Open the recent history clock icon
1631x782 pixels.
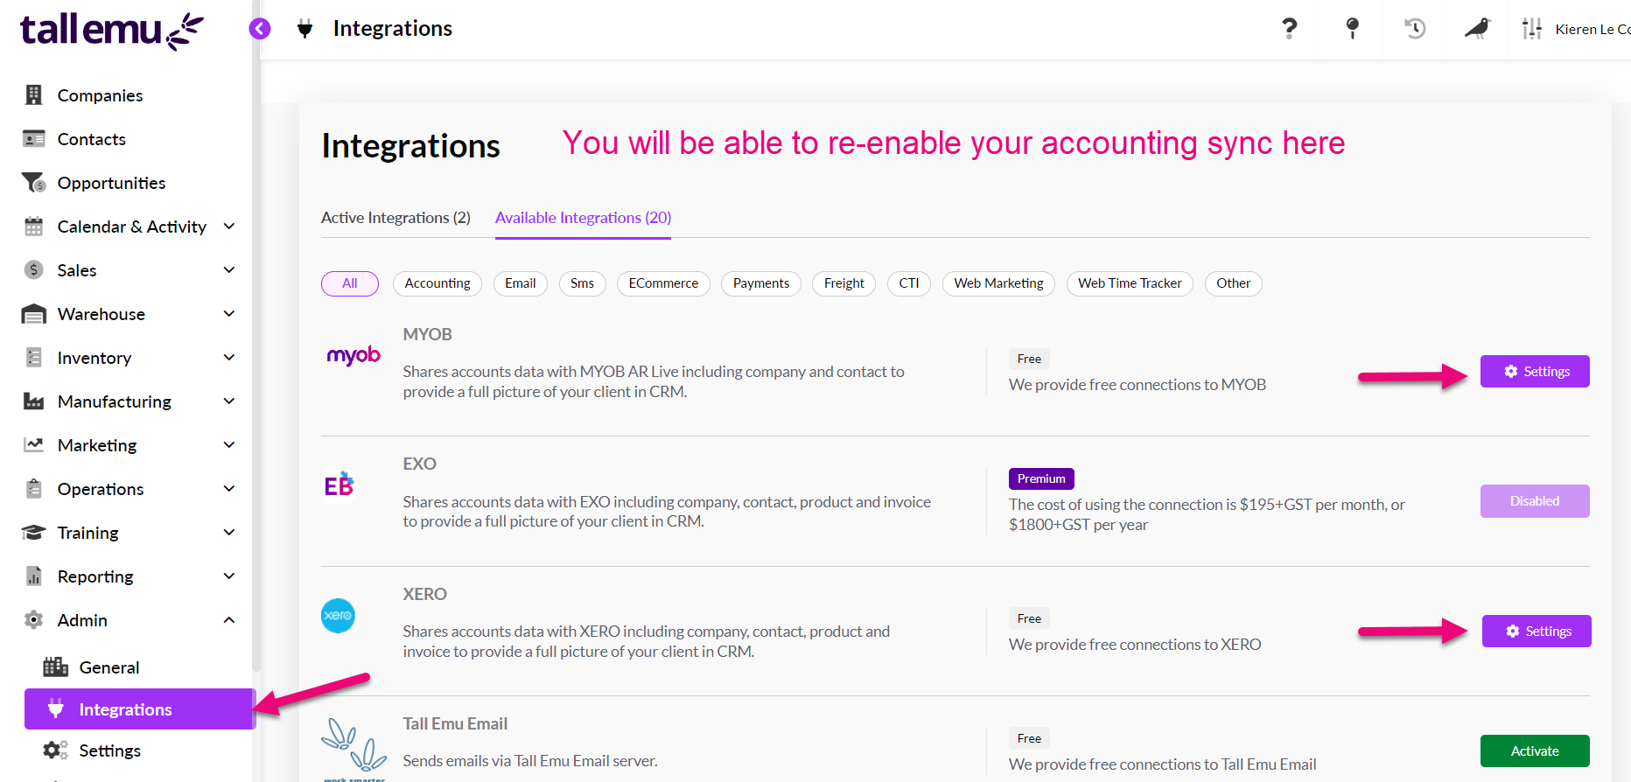1415,29
